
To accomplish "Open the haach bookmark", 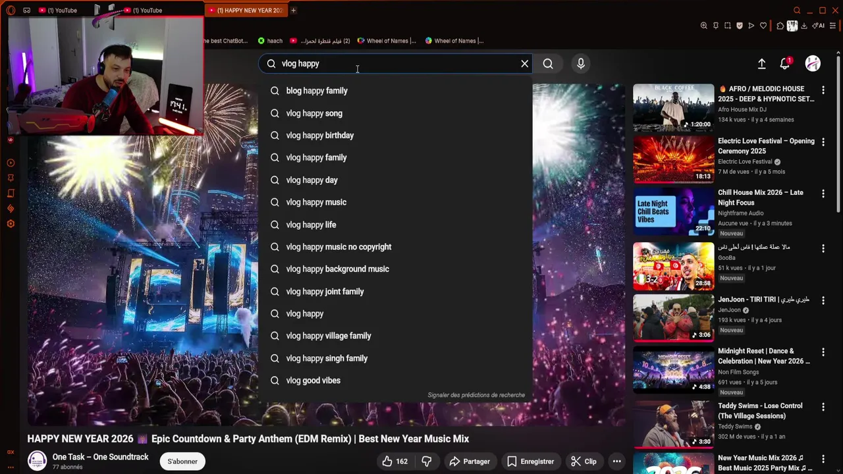I will tap(270, 41).
